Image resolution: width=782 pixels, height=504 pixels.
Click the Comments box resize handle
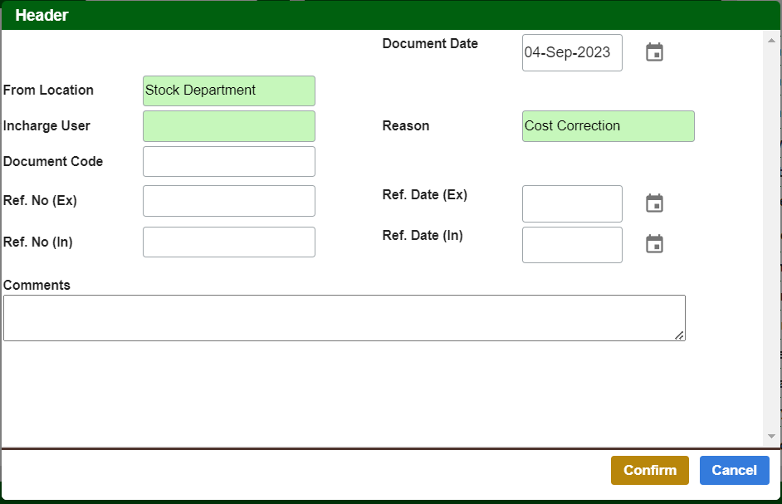tap(680, 335)
